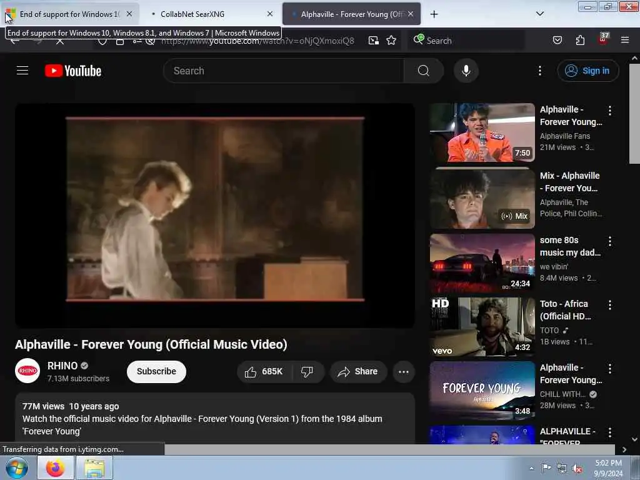This screenshot has height=480, width=640.
Task: Show hidden tray icons arrow
Action: click(531, 468)
